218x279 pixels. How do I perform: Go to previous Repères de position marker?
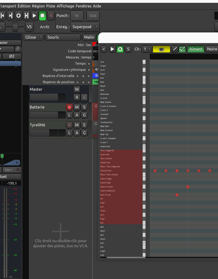click(77, 82)
